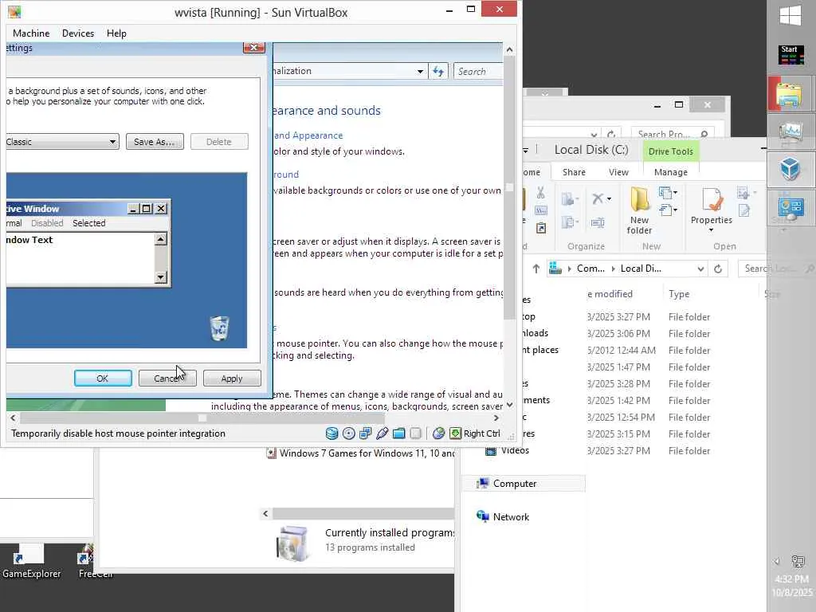Click Properties icon in Local Disk ribbon
Viewport: 816px width, 612px height.
pyautogui.click(x=712, y=199)
